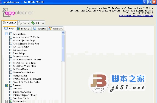Toggle the Multimedia group checkbox
The width and height of the screenshot is (157, 103).
(x=11, y=101)
